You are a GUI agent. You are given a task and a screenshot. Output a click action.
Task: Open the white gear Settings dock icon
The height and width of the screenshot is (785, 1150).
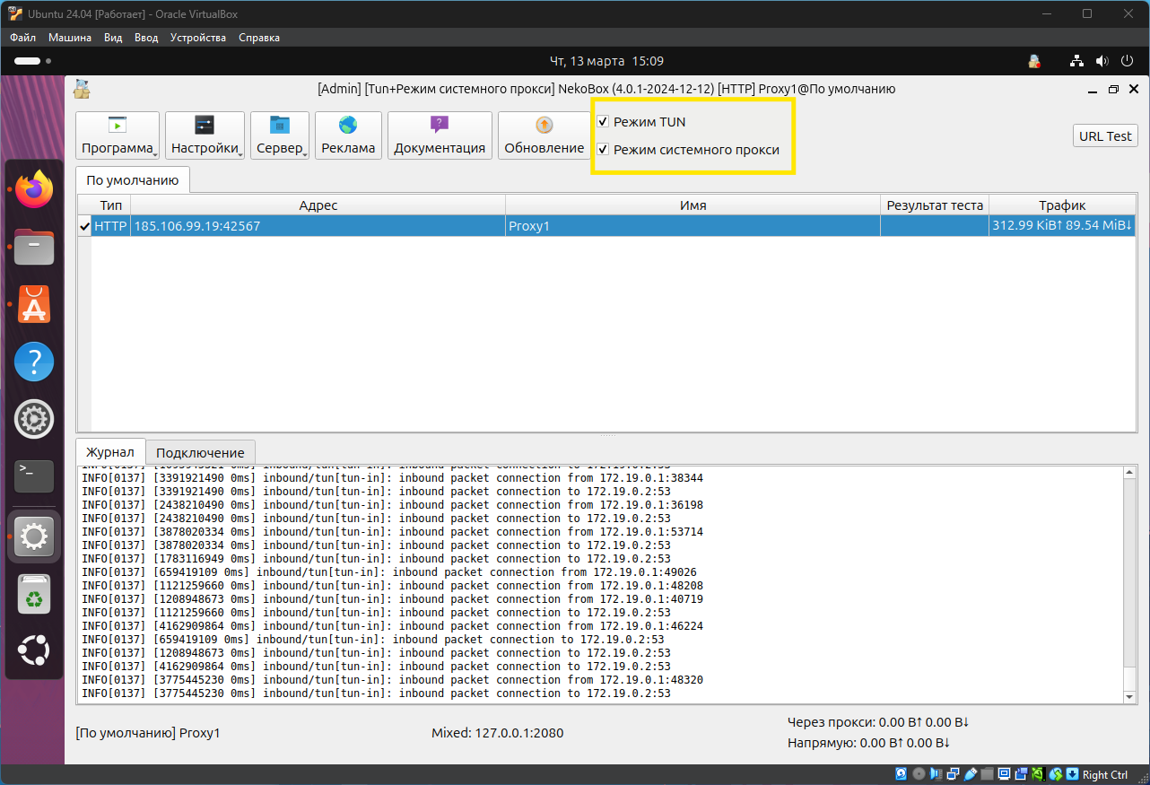tap(34, 536)
